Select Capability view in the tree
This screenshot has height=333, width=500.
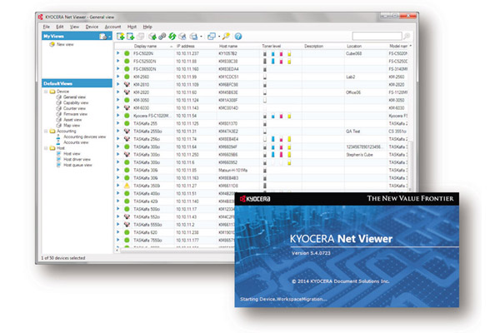coord(76,103)
